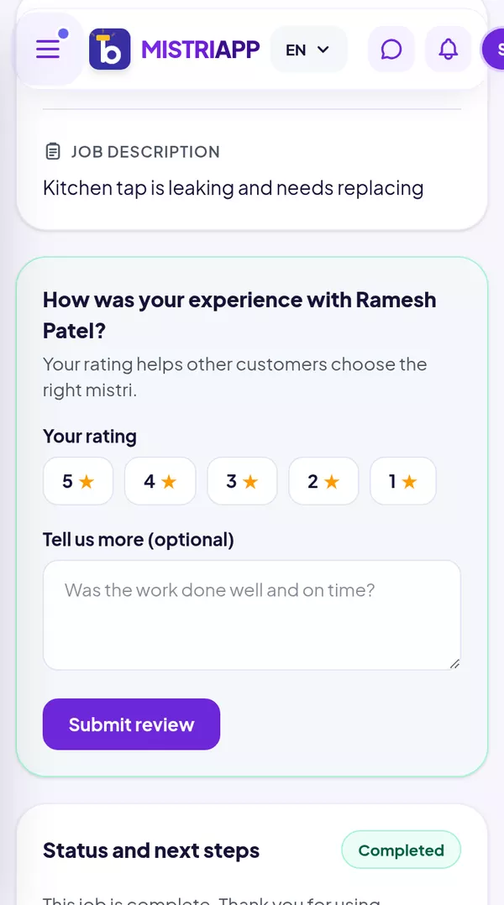
Task: Open the EN language dropdown
Action: (309, 49)
